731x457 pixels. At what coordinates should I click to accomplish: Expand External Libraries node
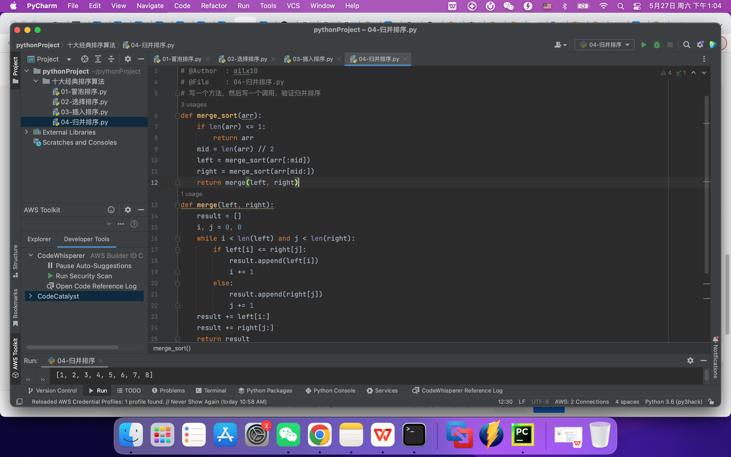tap(27, 132)
